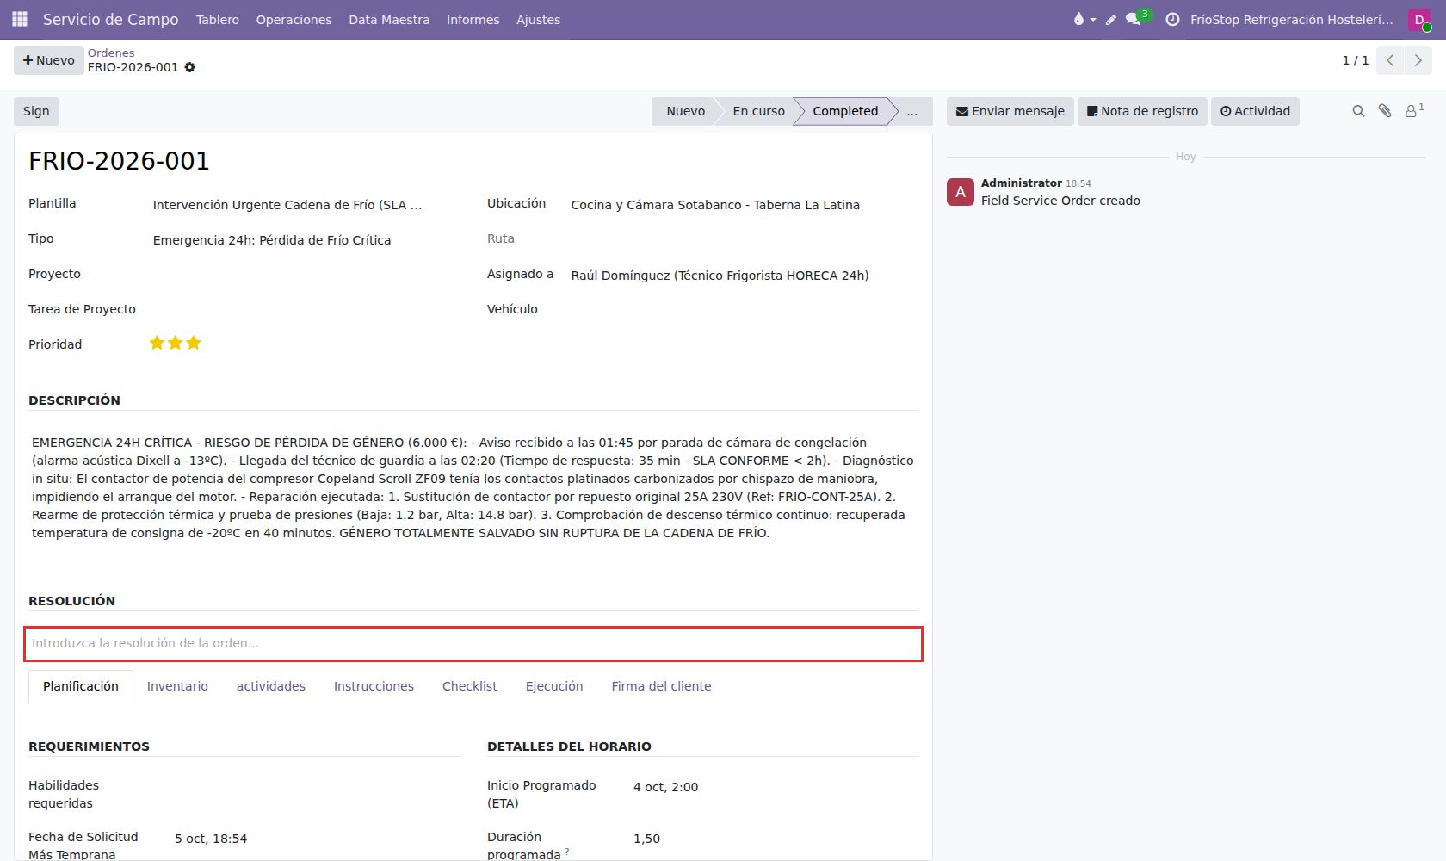Click the Actividad button

[1255, 111]
